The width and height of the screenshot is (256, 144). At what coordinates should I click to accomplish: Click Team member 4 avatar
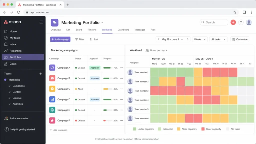pyautogui.click(x=130, y=100)
